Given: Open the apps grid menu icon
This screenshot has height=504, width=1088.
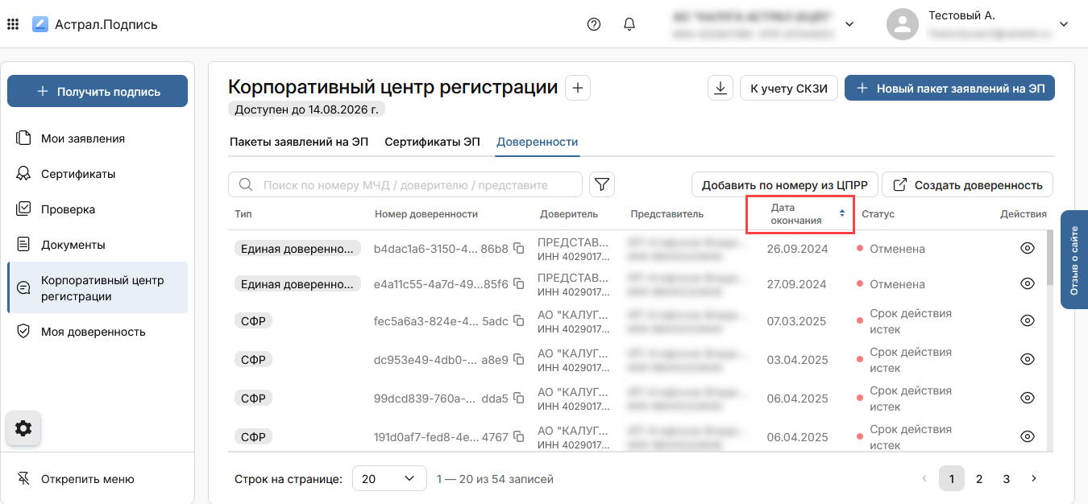Looking at the screenshot, I should coord(13,24).
